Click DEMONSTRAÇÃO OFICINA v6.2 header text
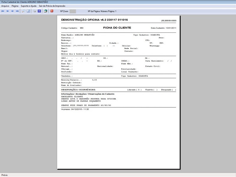The width and height of the screenshot is (236, 177). pos(94,20)
